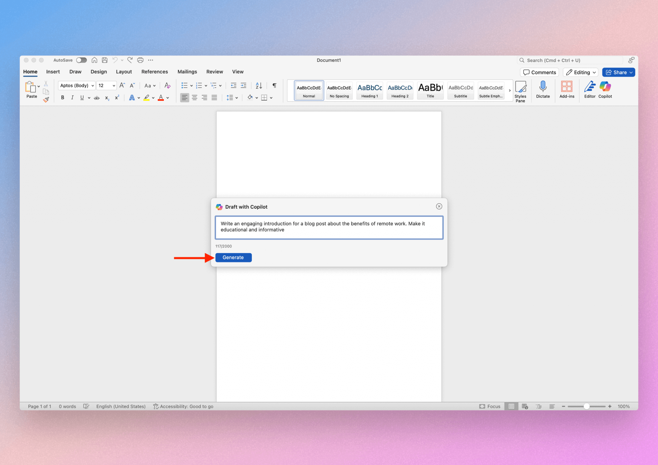Viewport: 658px width, 465px height.
Task: Open the Styles Pane
Action: 521,91
